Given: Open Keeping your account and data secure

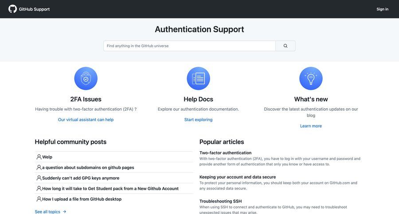Looking at the screenshot, I should click(238, 177).
